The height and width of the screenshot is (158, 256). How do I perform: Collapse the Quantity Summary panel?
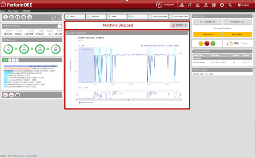pyautogui.click(x=60, y=26)
